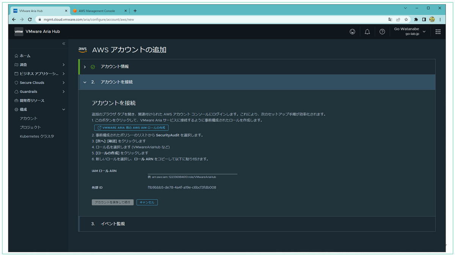Screen dimensions: 455x256
Task: Select アカウント under 構成
Action: pos(28,118)
